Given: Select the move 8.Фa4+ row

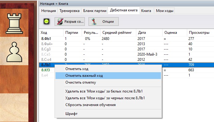Looking at the screenshot, I should [x=126, y=44].
